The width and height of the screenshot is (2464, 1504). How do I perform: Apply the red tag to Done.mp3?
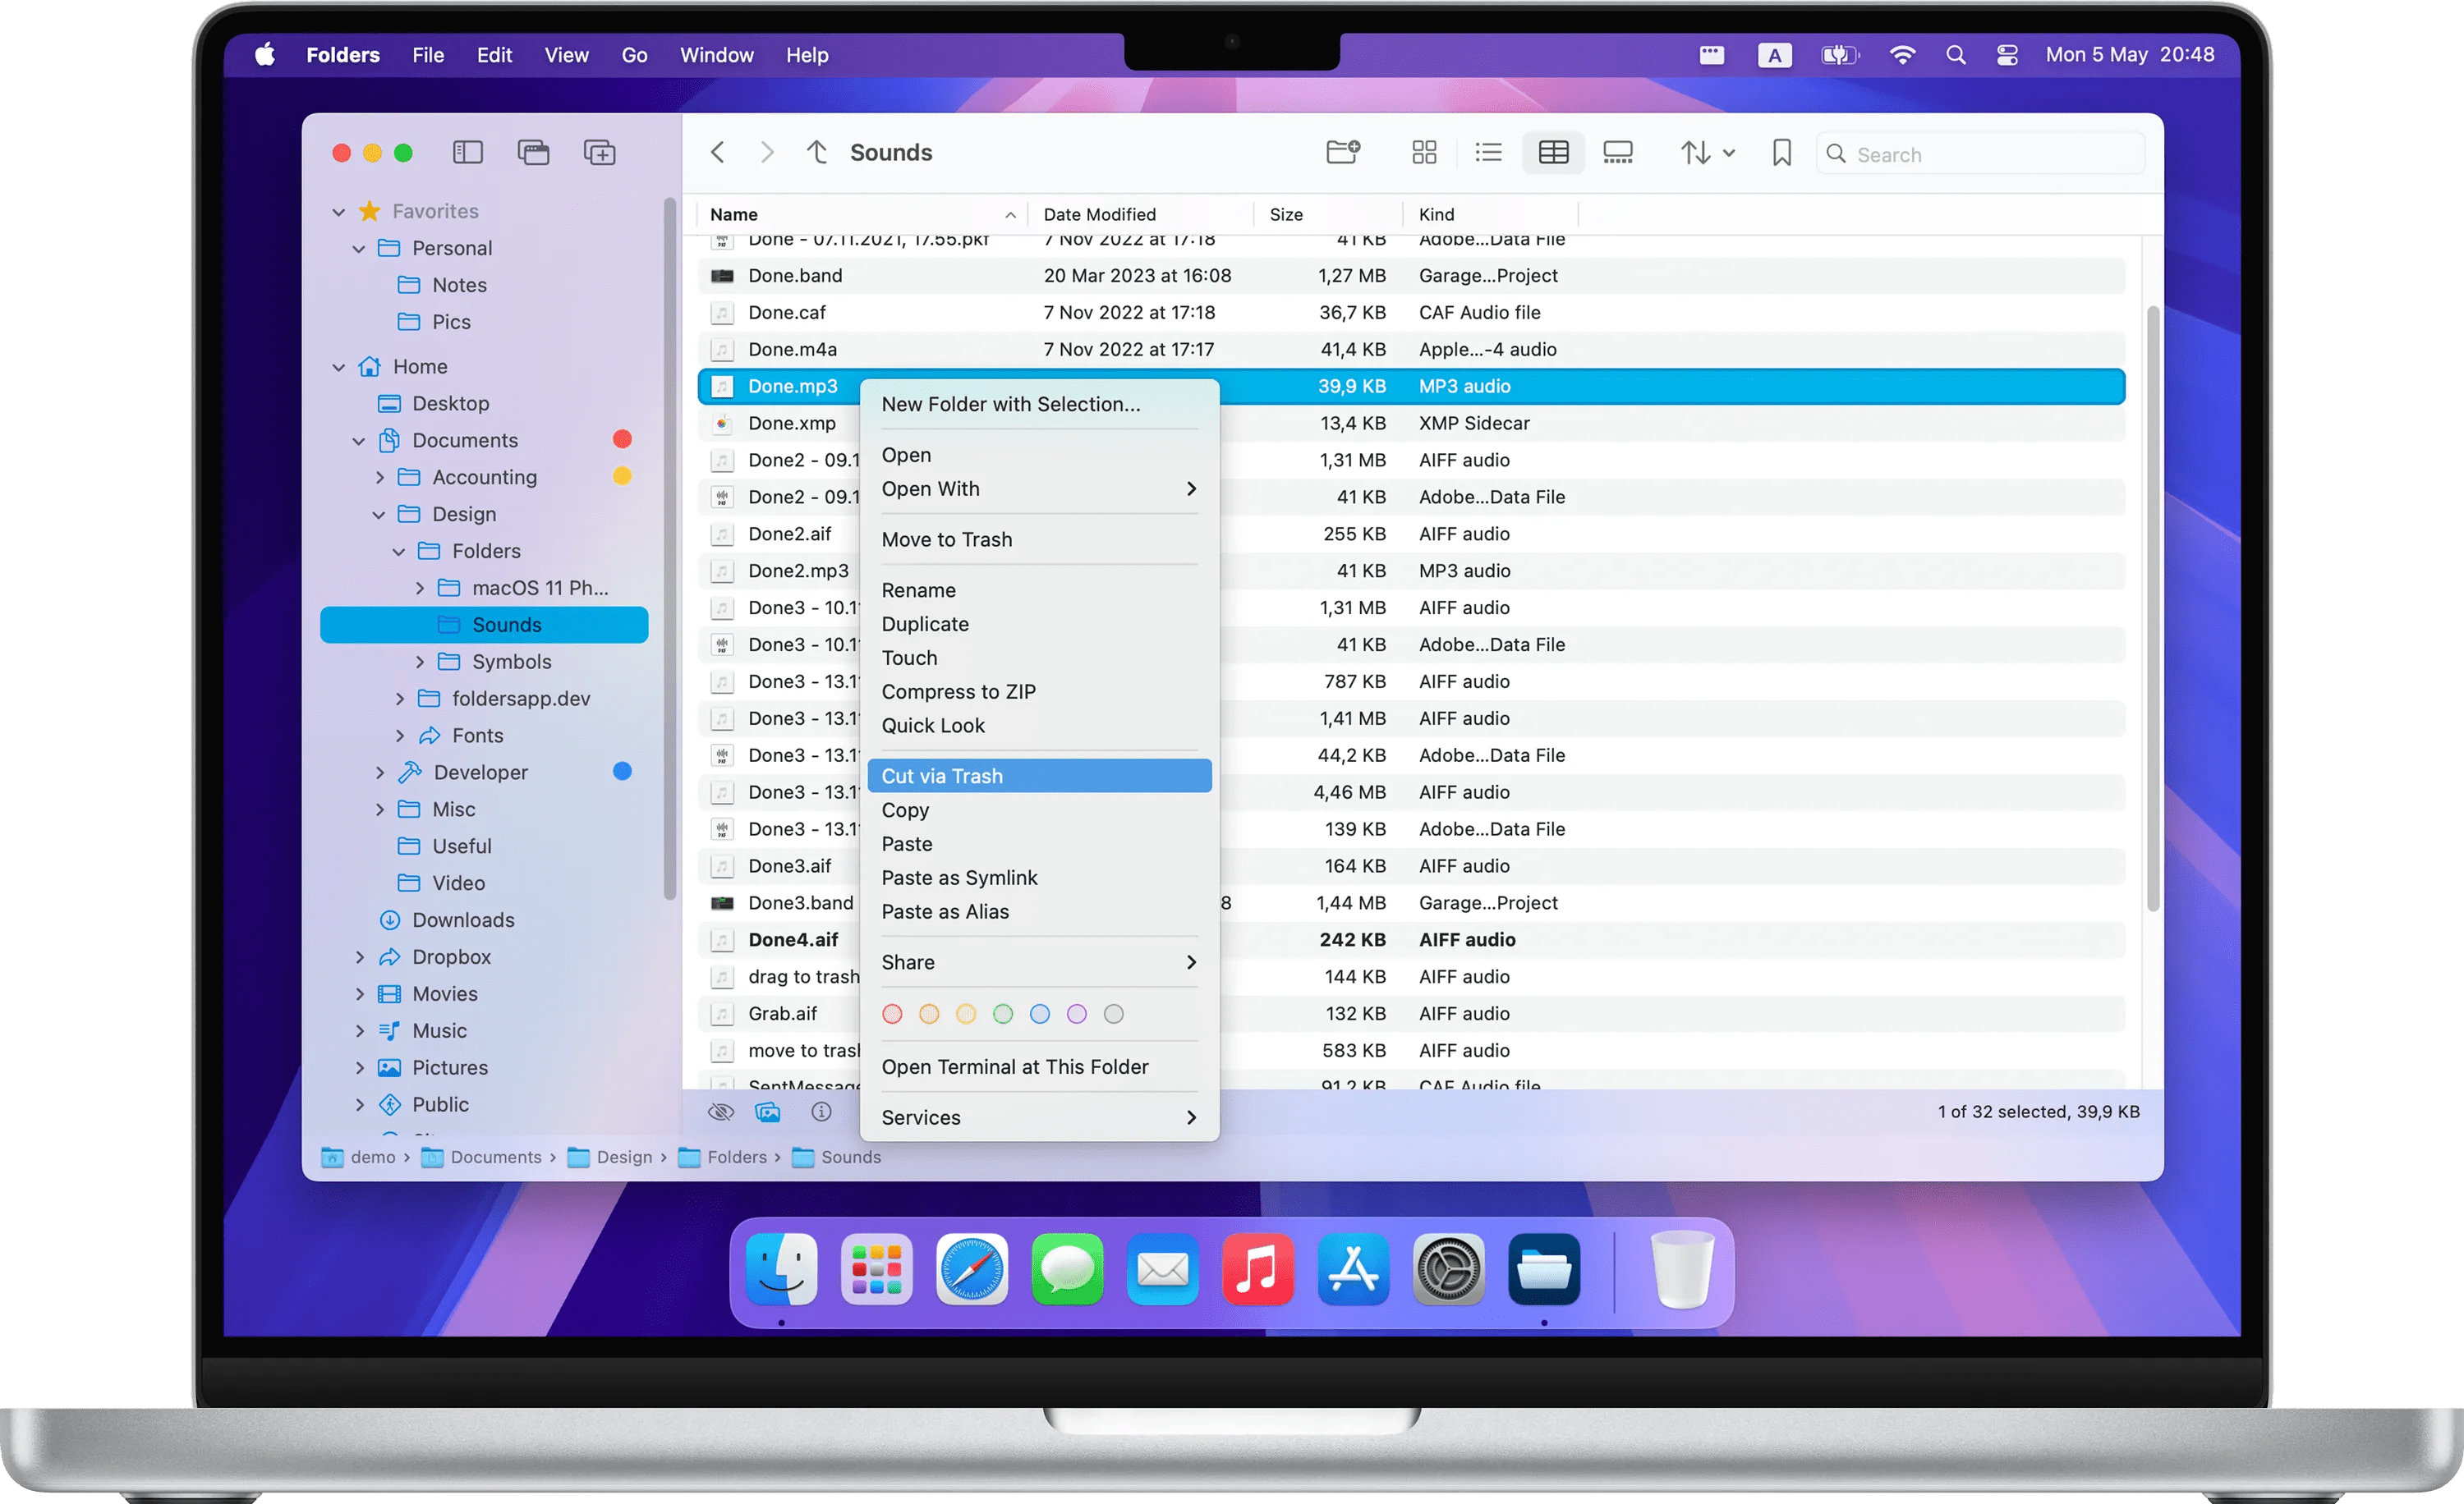892,1013
